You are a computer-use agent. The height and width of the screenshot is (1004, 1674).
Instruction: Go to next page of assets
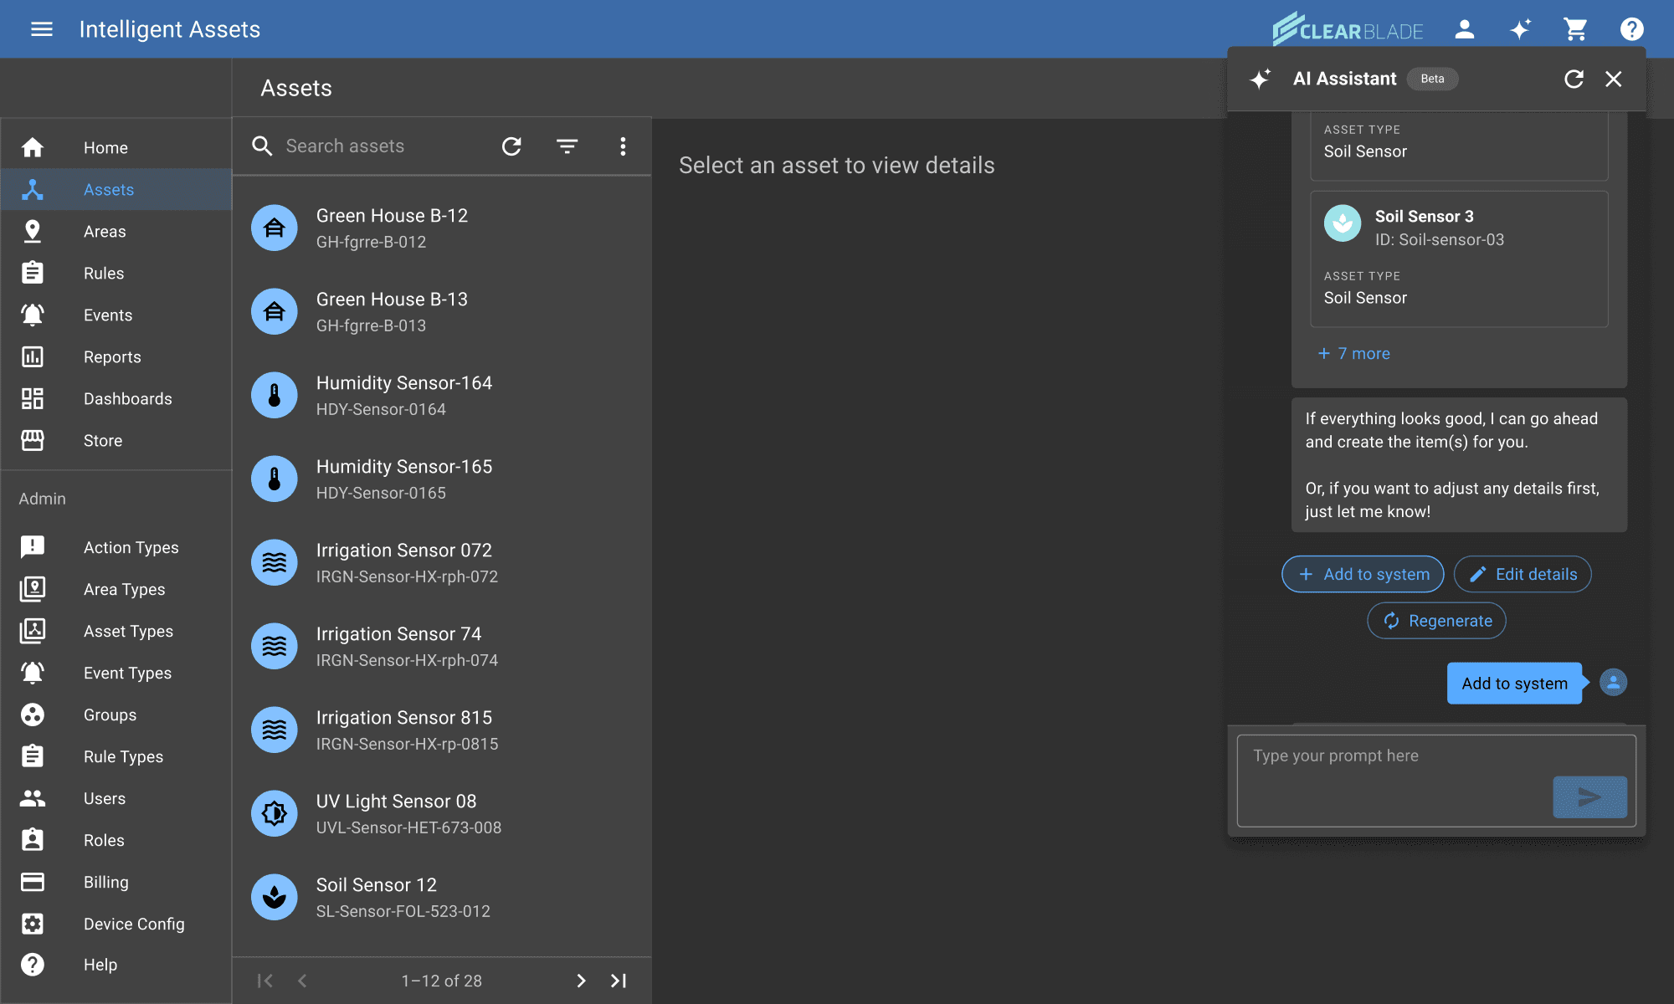[x=581, y=981]
